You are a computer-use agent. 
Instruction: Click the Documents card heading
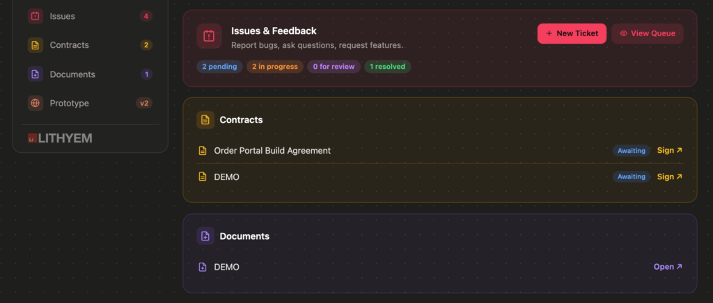click(244, 236)
